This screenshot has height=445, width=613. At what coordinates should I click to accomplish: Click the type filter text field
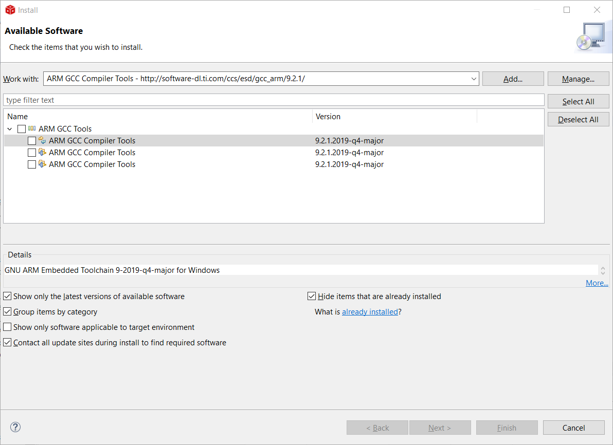point(274,100)
